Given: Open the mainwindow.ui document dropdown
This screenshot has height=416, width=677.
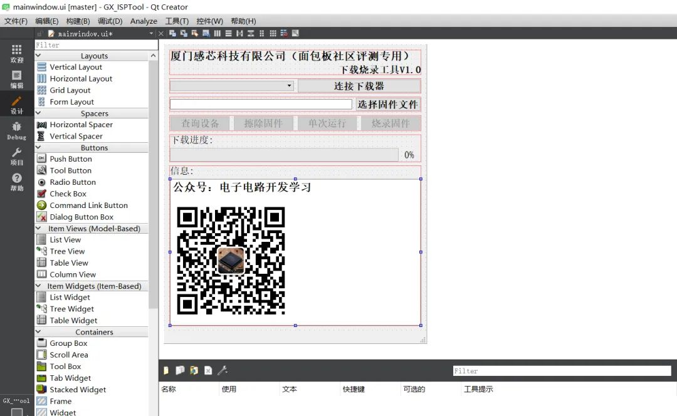Looking at the screenshot, I should pos(151,33).
